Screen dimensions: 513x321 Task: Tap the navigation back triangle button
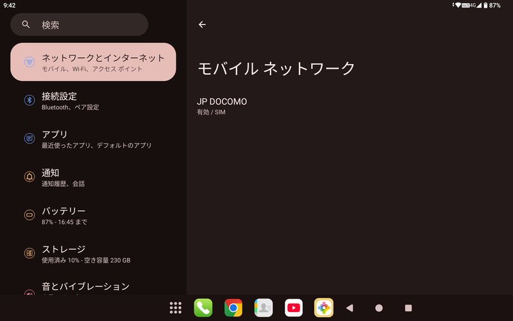click(x=349, y=308)
